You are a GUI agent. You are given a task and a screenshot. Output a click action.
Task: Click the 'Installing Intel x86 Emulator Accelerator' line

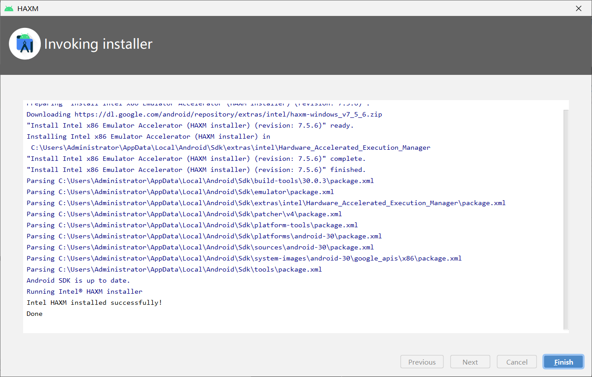148,136
